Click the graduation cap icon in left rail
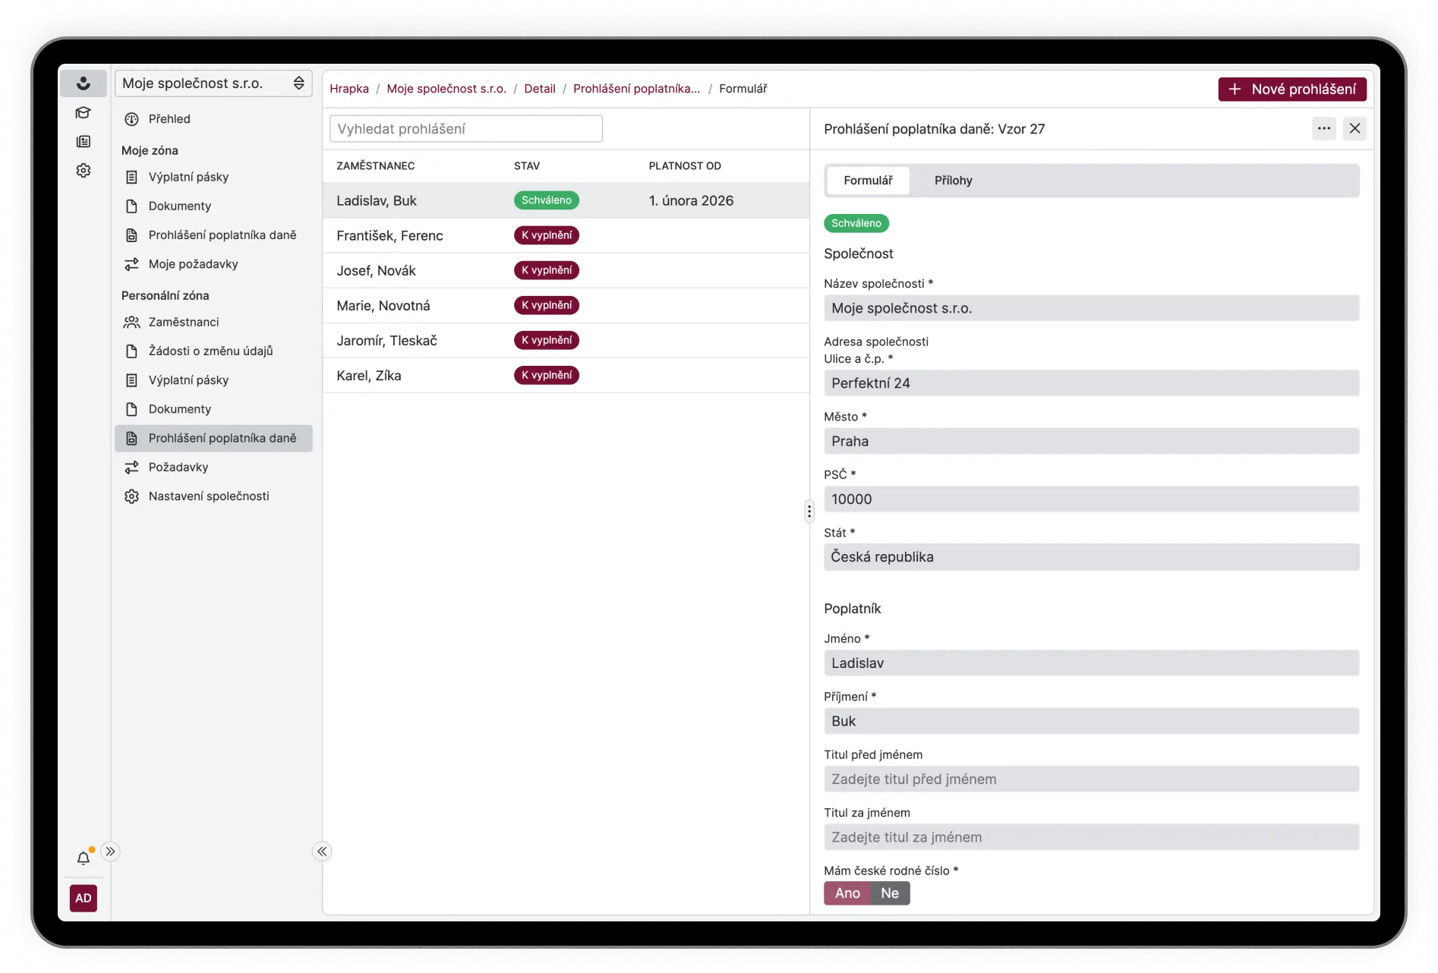The width and height of the screenshot is (1438, 973). pyautogui.click(x=84, y=113)
